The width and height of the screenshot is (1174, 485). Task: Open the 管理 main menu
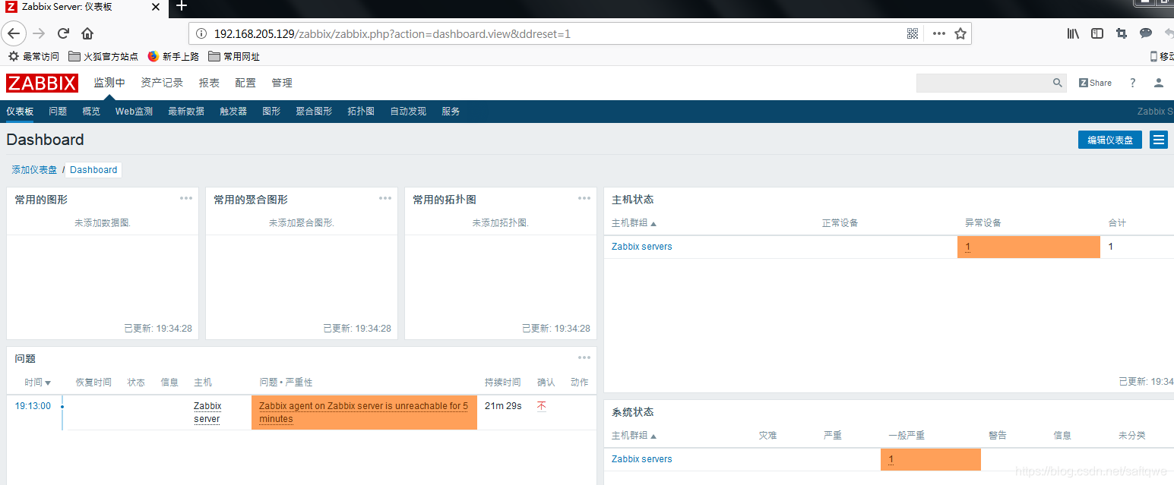tap(282, 83)
